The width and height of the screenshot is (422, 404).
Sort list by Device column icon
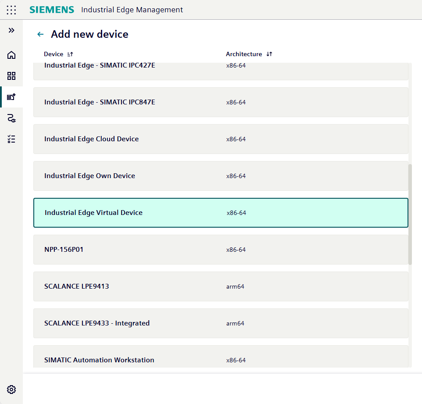point(70,54)
